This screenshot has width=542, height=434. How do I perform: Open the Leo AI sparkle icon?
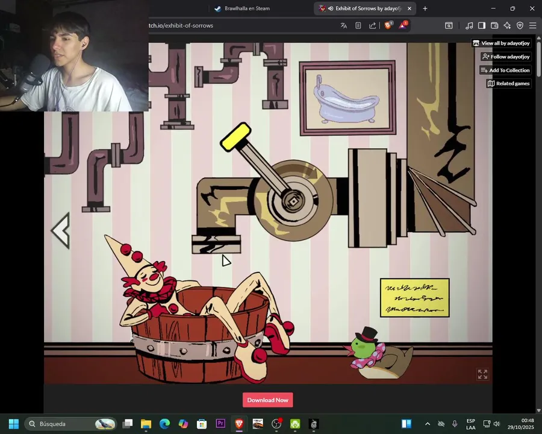tap(507, 25)
